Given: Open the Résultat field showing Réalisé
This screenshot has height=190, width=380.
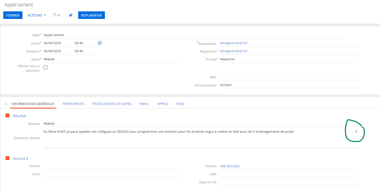Looking at the screenshot, I should point(201,123).
